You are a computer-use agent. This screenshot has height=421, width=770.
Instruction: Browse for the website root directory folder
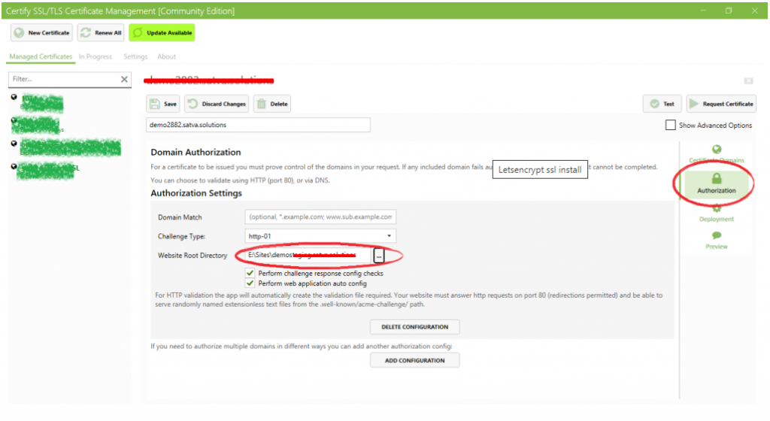379,255
